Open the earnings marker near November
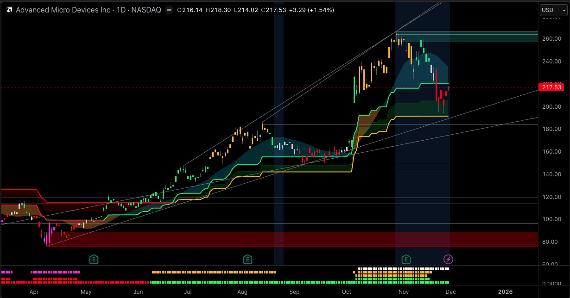Image resolution: width=570 pixels, height=298 pixels. coord(406,259)
